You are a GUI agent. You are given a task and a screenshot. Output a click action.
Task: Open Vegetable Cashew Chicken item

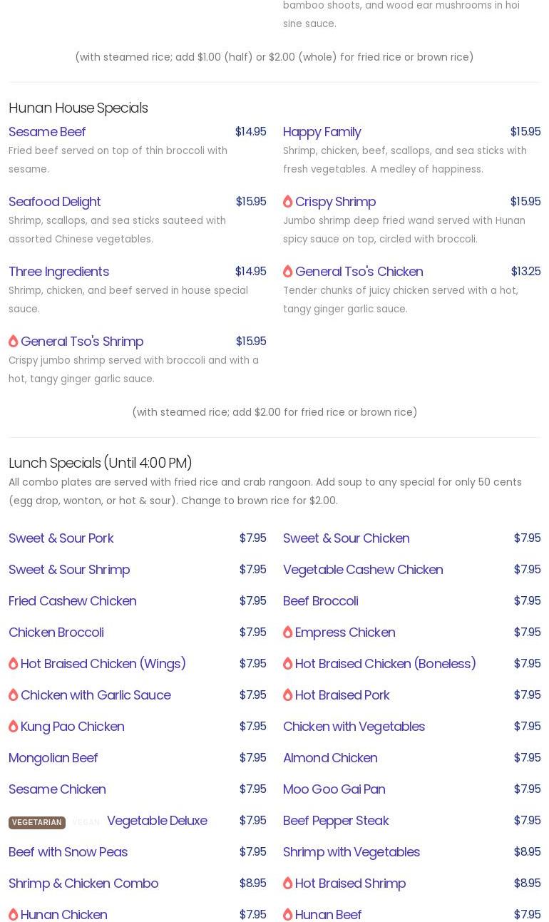[x=363, y=570]
